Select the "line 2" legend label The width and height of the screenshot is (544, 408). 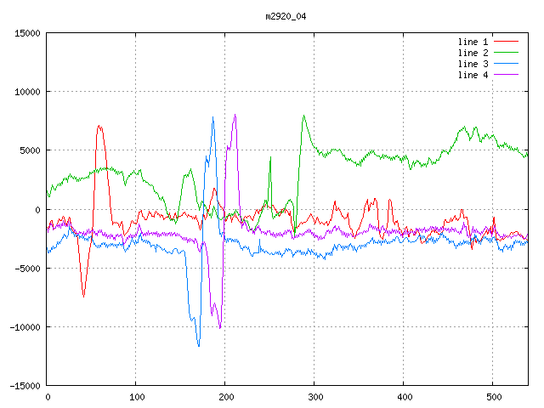pos(473,53)
